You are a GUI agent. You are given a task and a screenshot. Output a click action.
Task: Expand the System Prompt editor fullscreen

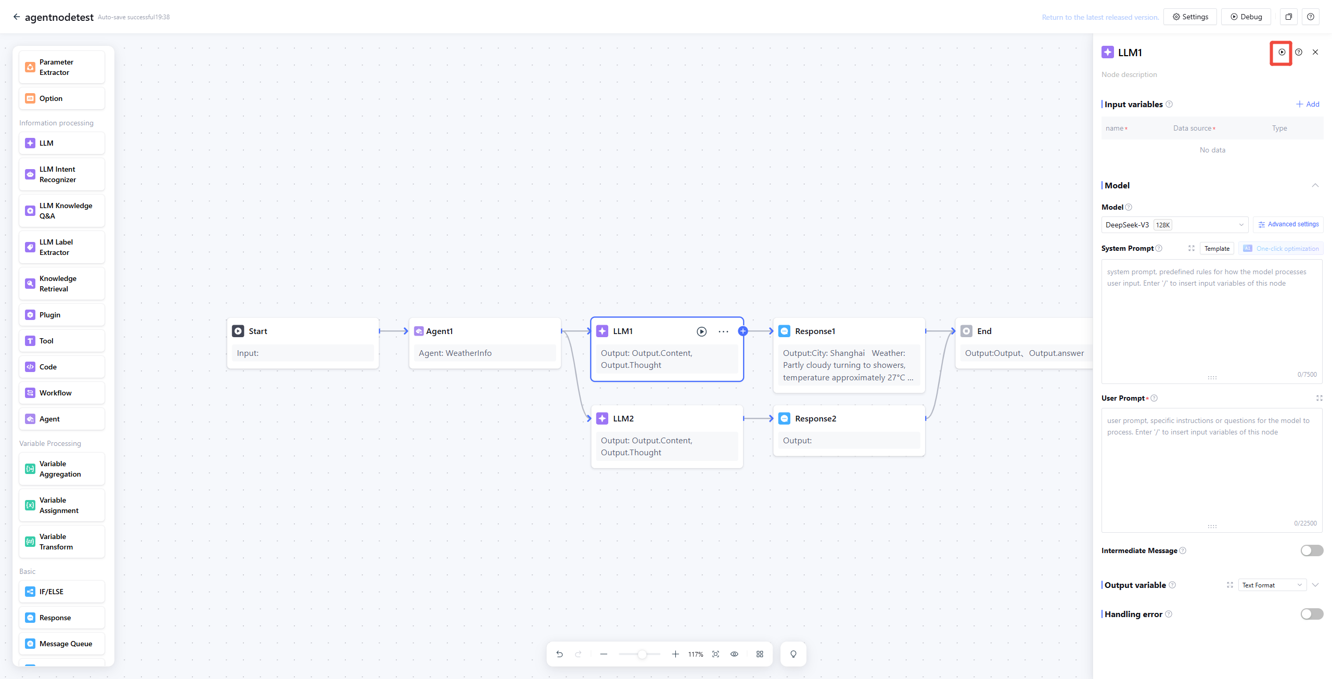[1192, 248]
